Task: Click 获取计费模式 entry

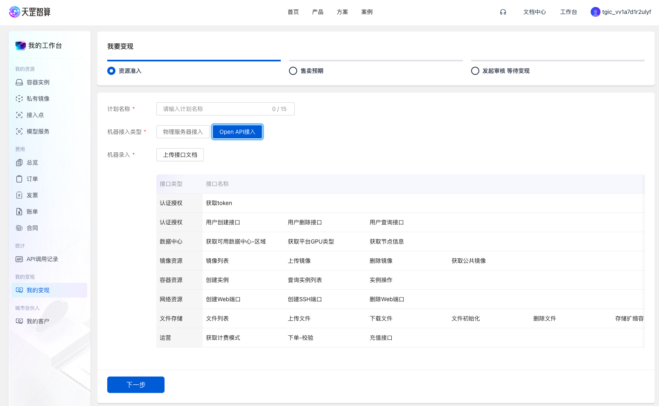Action: [x=223, y=338]
